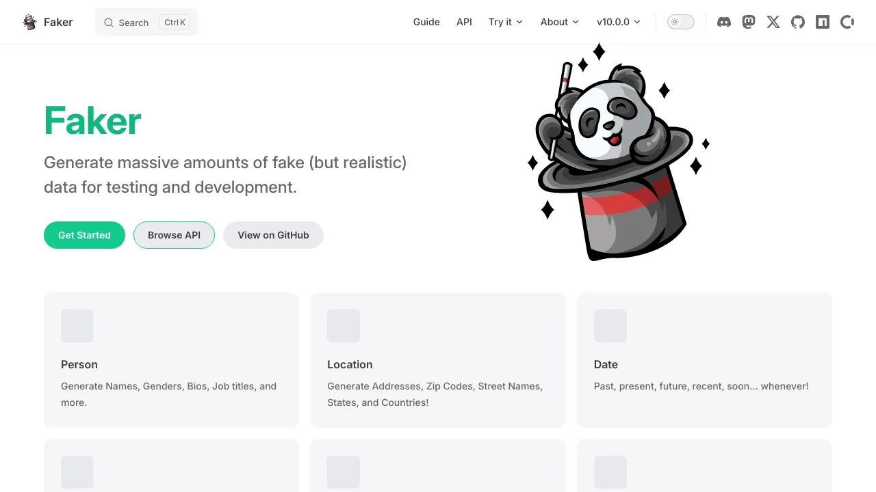Click the panda in magic hat image
Viewport: 876px width, 492px height.
pyautogui.click(x=619, y=152)
